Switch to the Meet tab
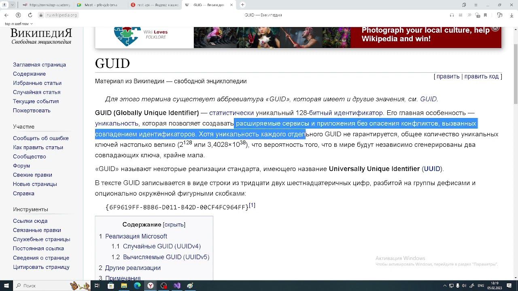 100,5
